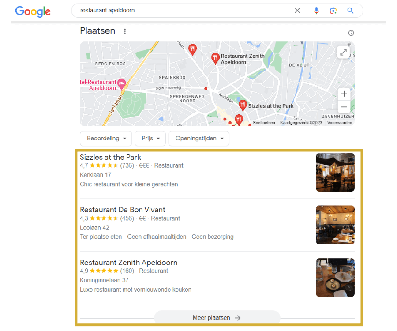Zoom out on the map
Viewport: 397px width, 331px height.
[344, 107]
